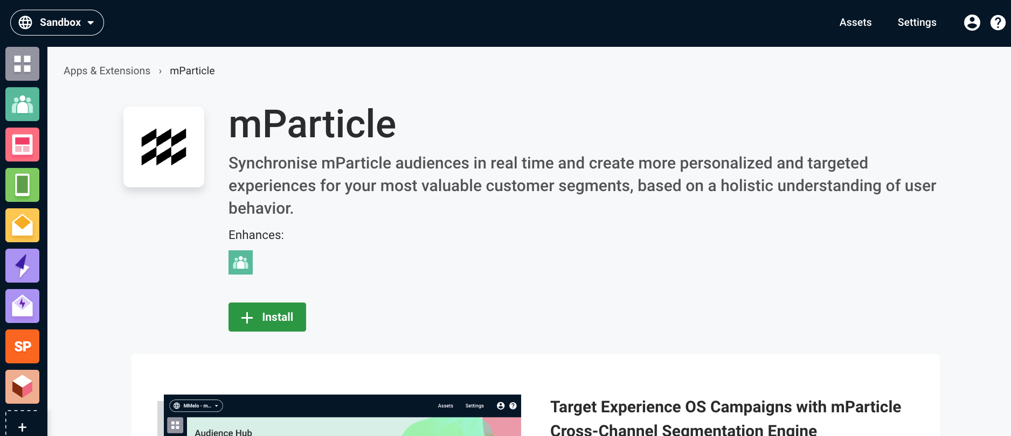Open the purple lightning envelope app icon
This screenshot has height=436, width=1011.
[x=22, y=306]
